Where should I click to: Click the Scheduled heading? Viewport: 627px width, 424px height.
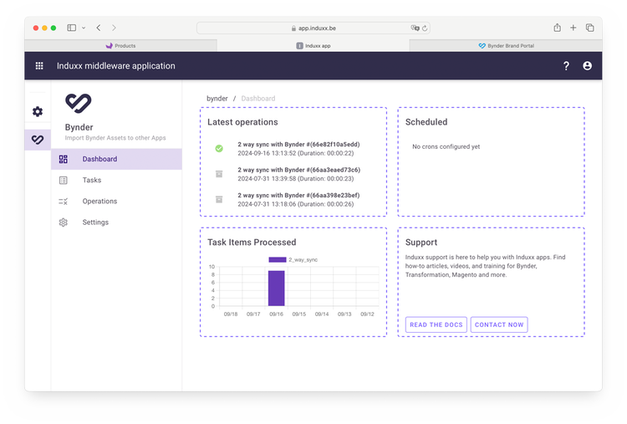(426, 122)
